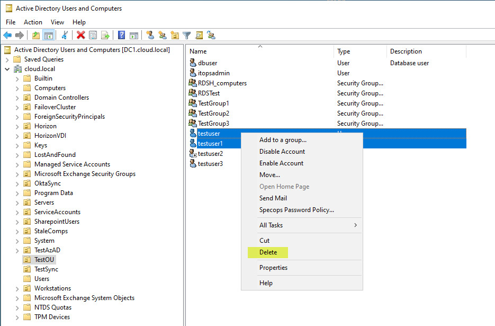Click Help in the context menu
Image resolution: width=495 pixels, height=326 pixels.
coord(266,283)
